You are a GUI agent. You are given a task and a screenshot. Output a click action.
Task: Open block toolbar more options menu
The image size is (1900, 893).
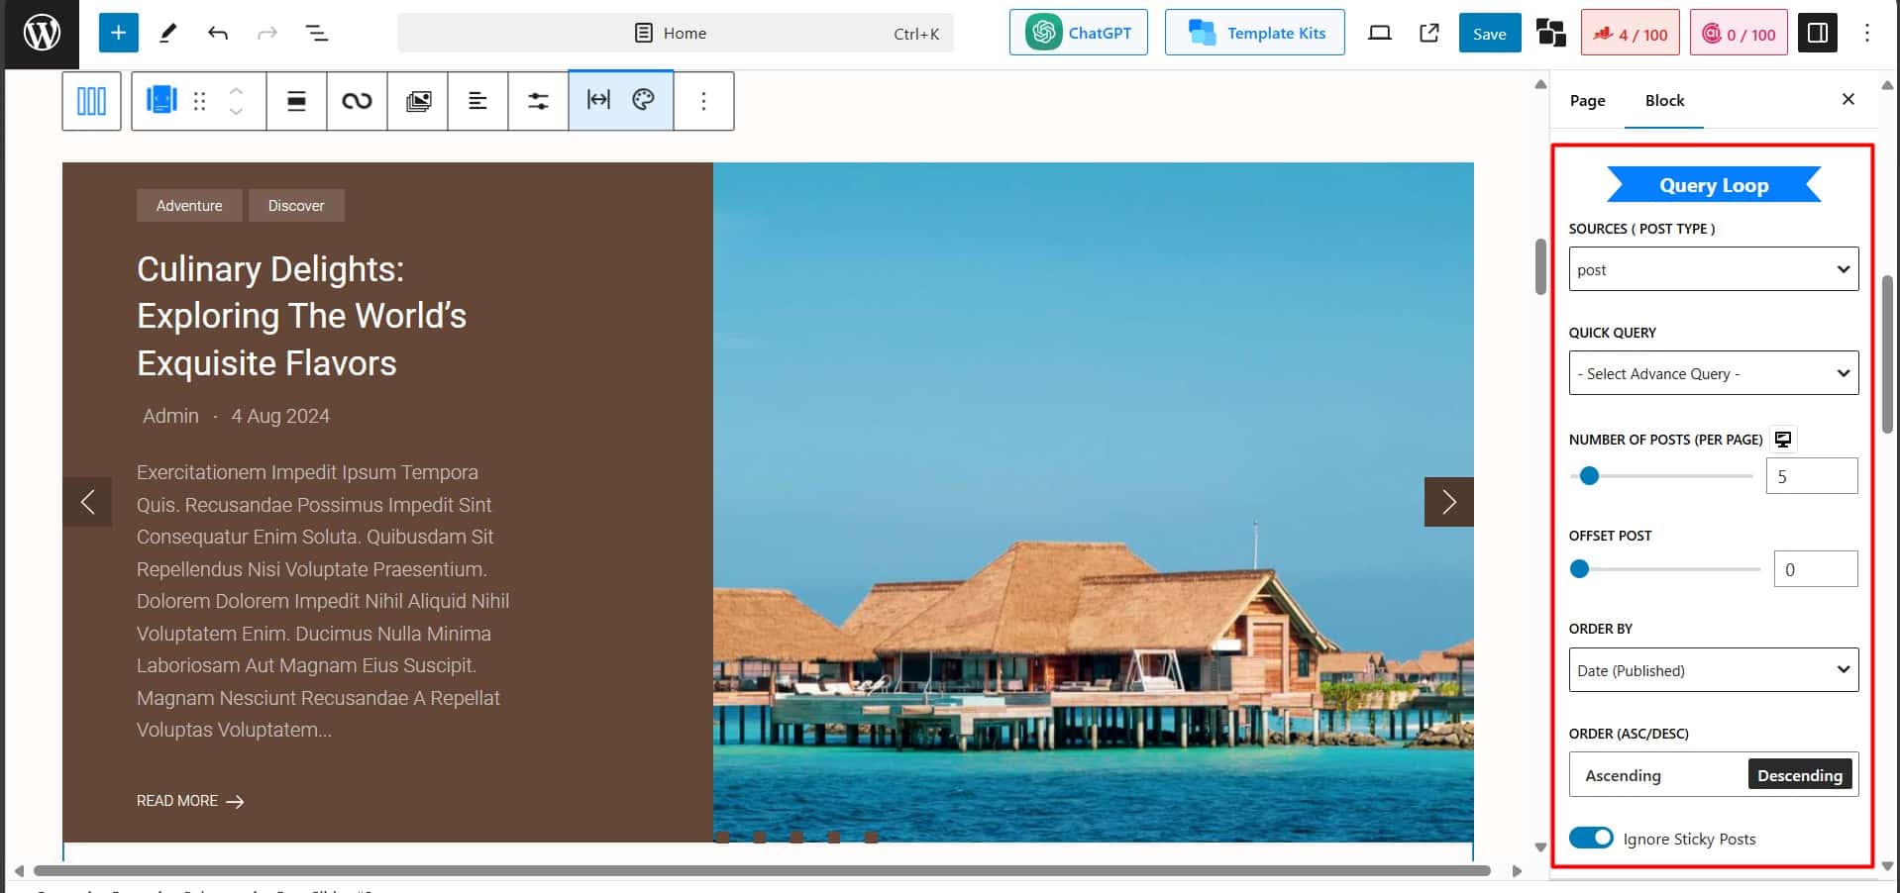coord(703,101)
